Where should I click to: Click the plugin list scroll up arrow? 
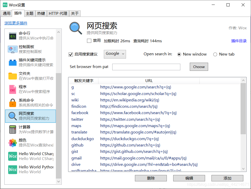pos(59,32)
